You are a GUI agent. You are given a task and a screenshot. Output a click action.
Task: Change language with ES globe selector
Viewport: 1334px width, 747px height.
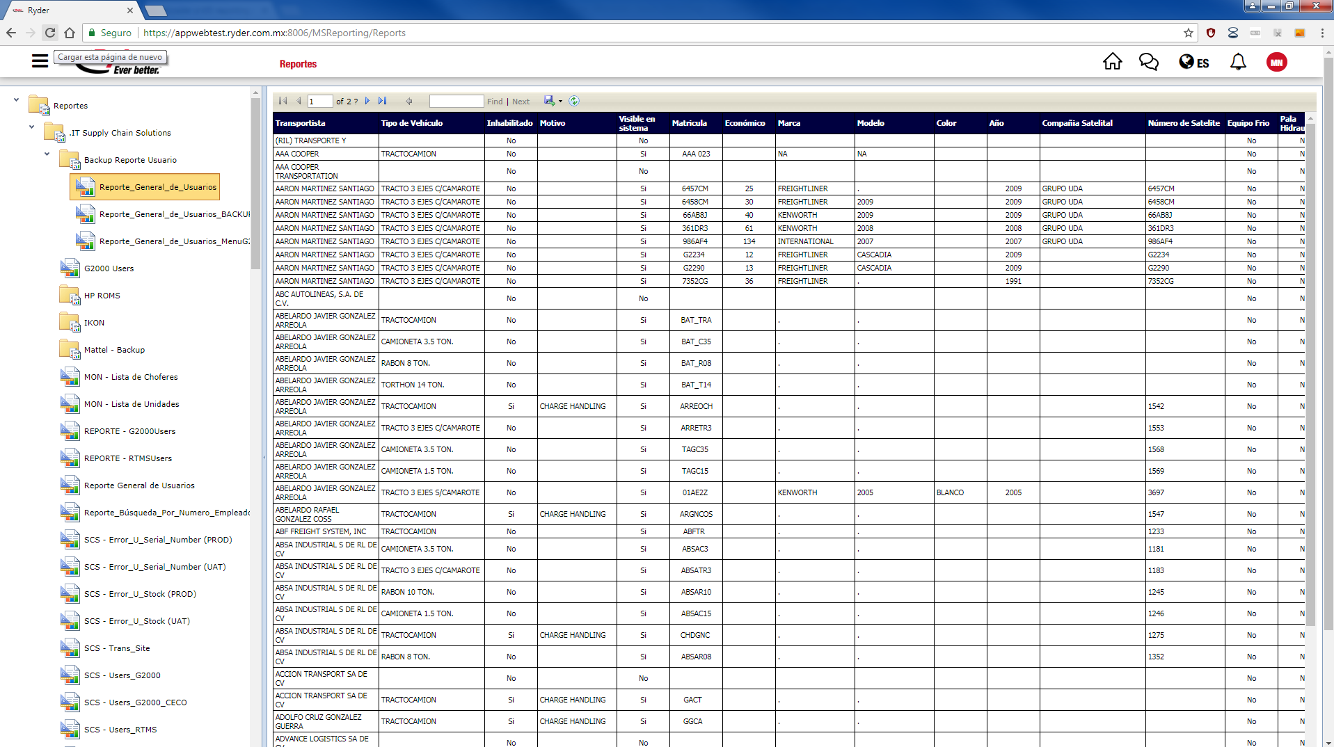[1194, 63]
